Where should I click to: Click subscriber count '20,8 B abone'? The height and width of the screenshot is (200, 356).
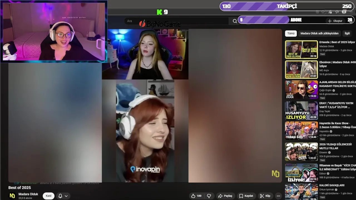[25, 198]
